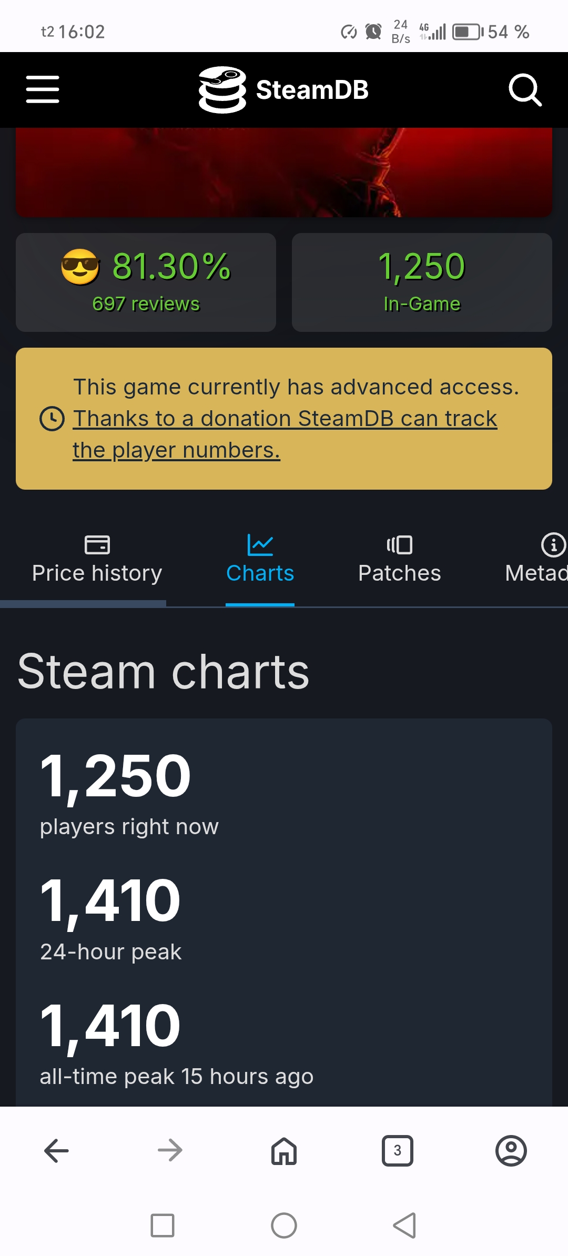Switch to the Price history tab

[97, 561]
